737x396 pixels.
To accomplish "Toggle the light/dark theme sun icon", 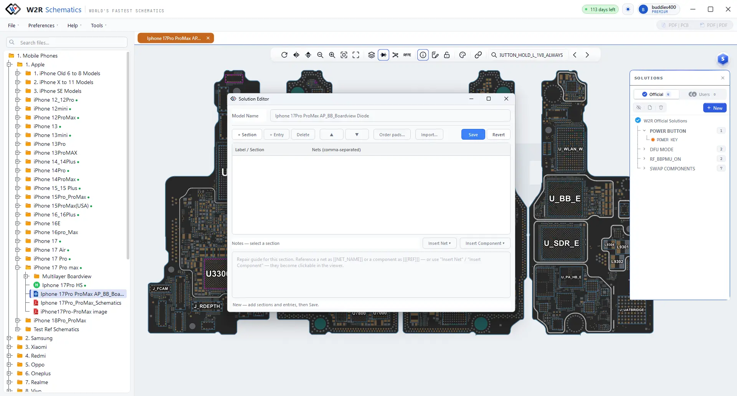I will (628, 9).
